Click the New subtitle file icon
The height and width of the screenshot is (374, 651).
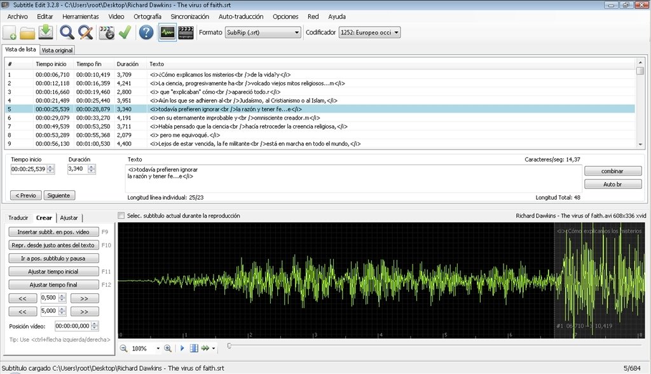[x=10, y=32]
